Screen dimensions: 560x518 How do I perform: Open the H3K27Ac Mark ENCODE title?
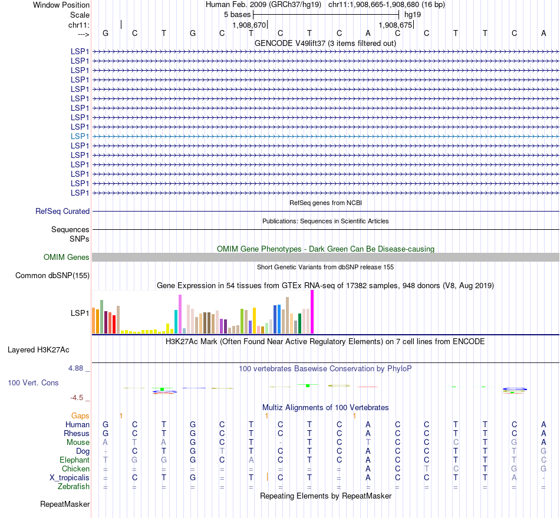tap(325, 341)
